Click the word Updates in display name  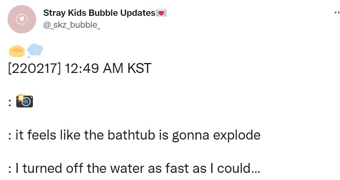[x=138, y=13]
